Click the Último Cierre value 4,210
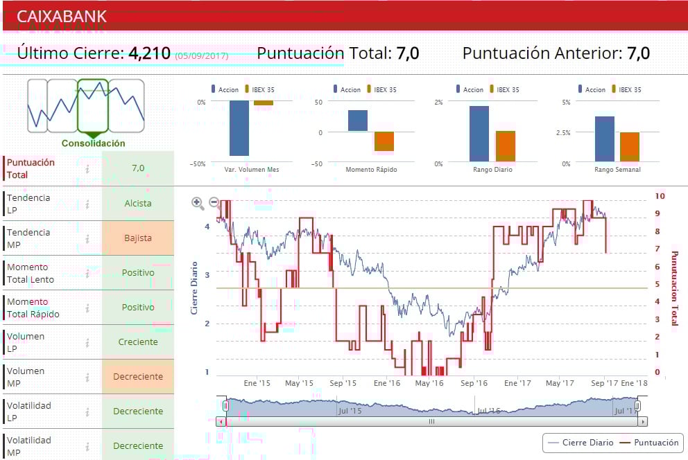The height and width of the screenshot is (460, 688). coord(149,53)
